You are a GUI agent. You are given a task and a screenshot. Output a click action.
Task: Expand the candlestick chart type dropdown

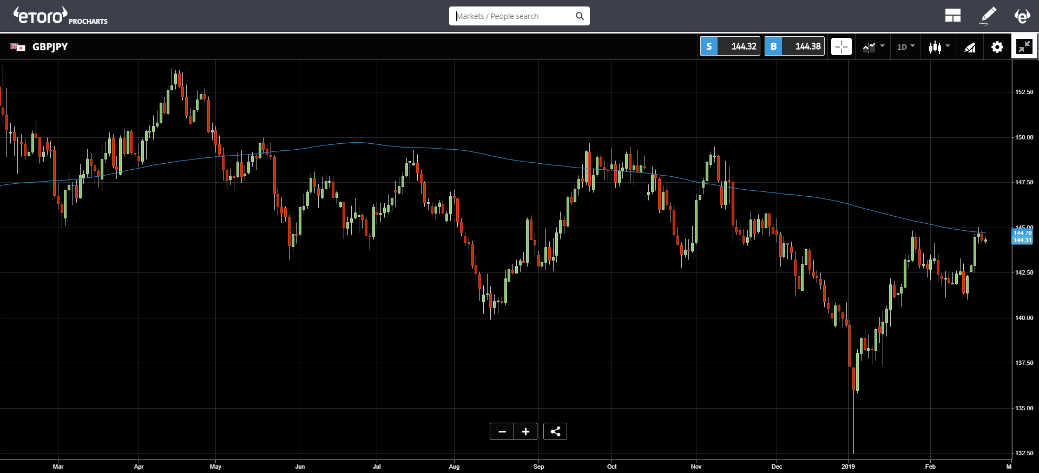pyautogui.click(x=939, y=47)
